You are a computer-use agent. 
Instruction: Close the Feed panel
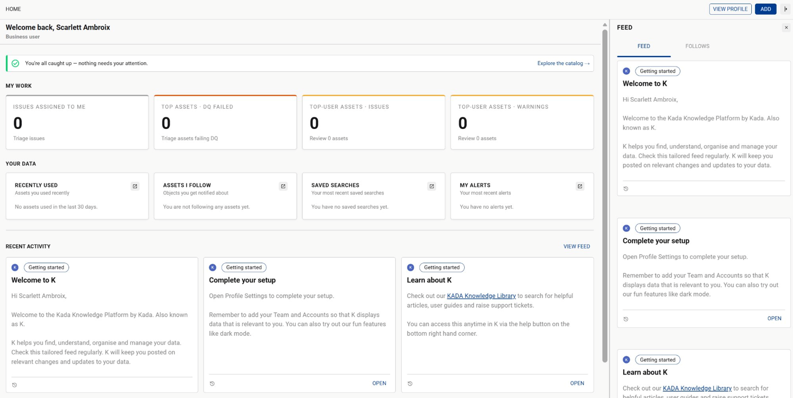tap(786, 27)
